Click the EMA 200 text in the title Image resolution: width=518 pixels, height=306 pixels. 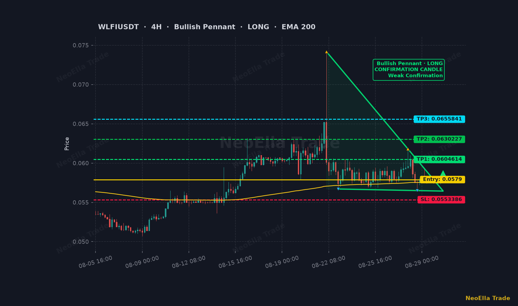click(x=298, y=27)
